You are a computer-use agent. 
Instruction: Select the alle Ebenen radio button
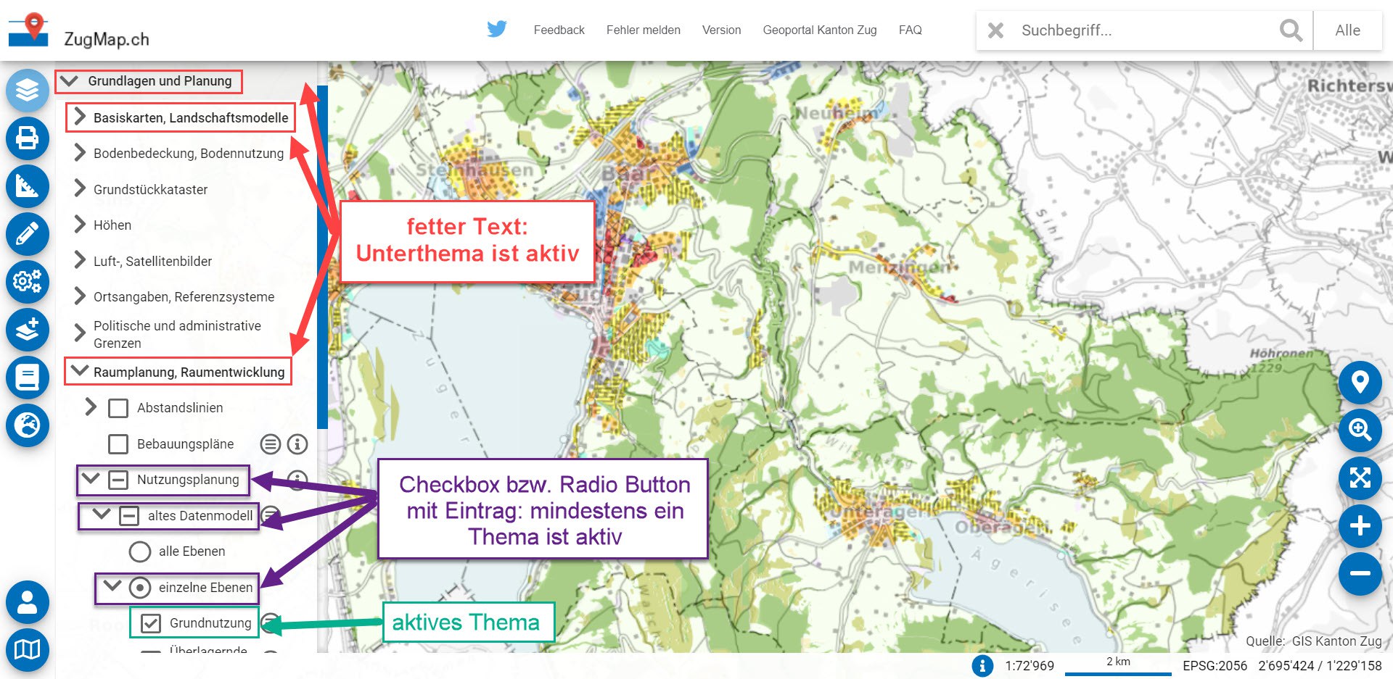click(x=139, y=551)
